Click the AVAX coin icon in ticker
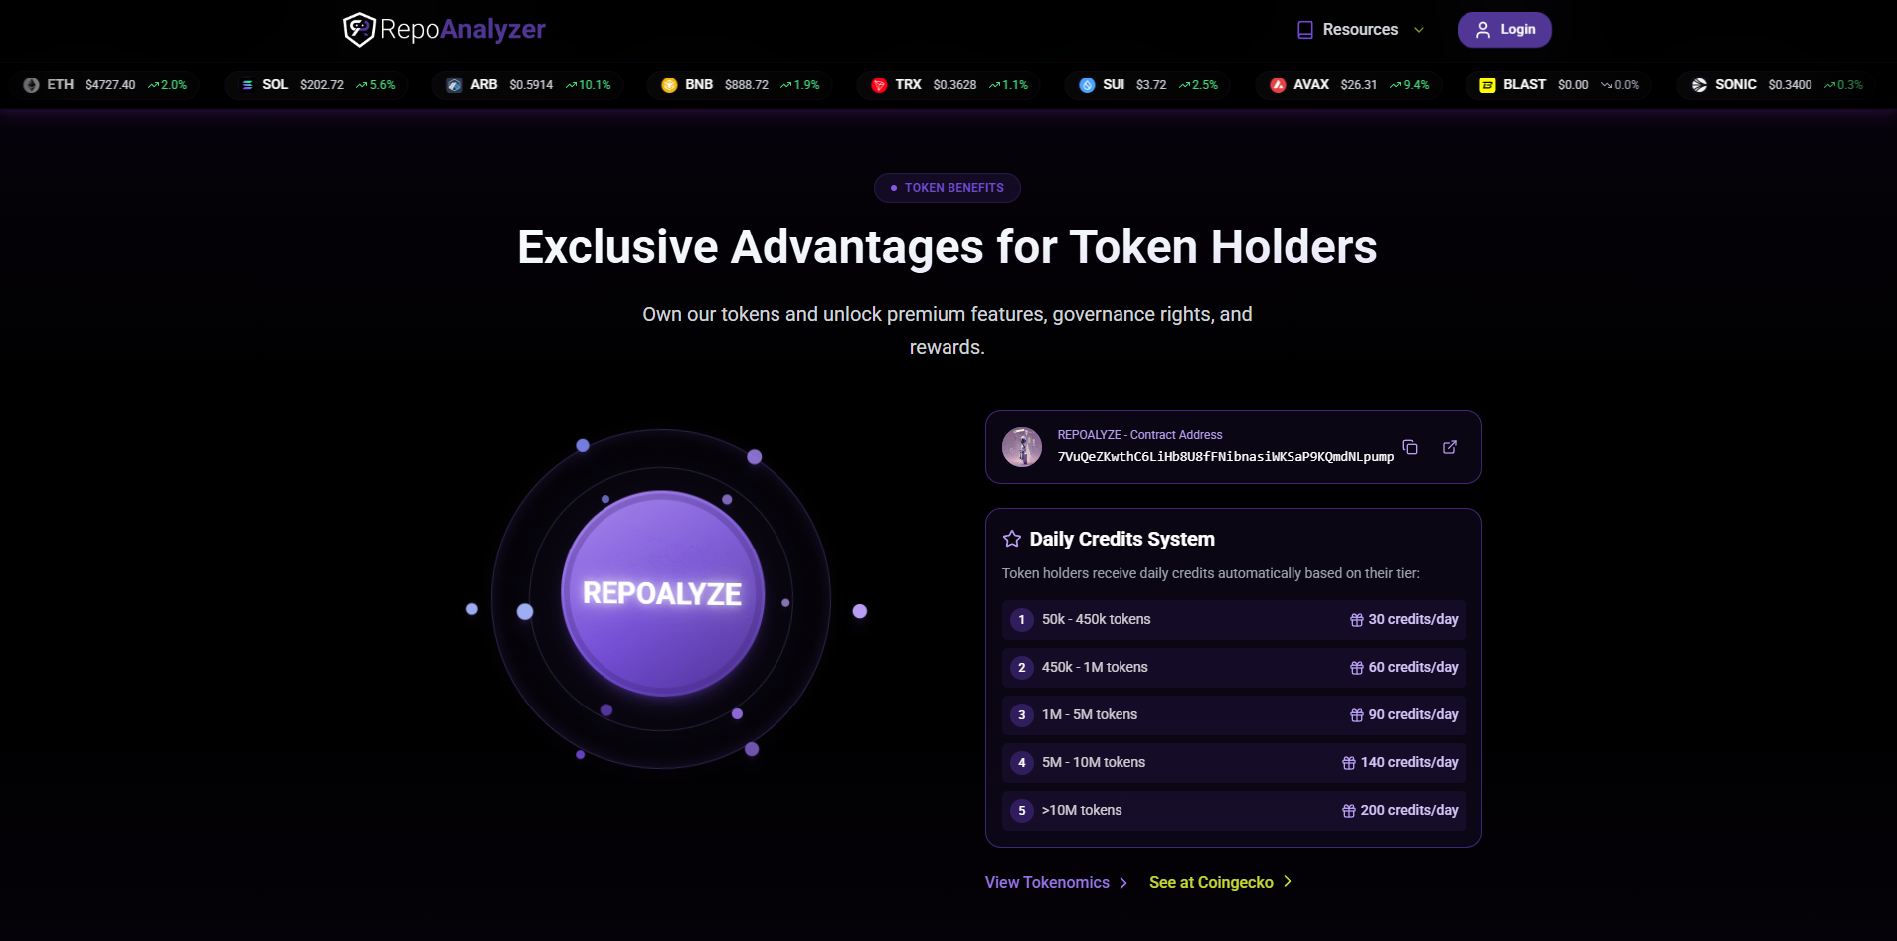Screen dimensions: 1897x941 pyautogui.click(x=1278, y=85)
